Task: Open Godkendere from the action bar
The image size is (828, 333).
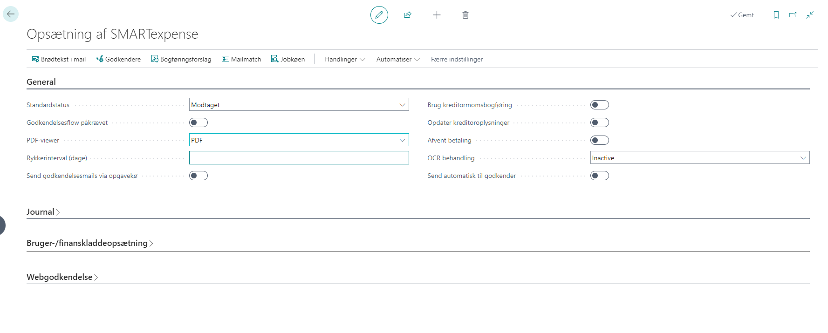Action: 118,59
